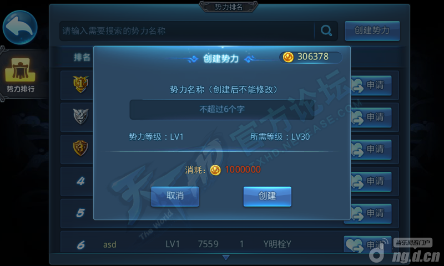Tap the gold coin balance icon

click(x=288, y=58)
